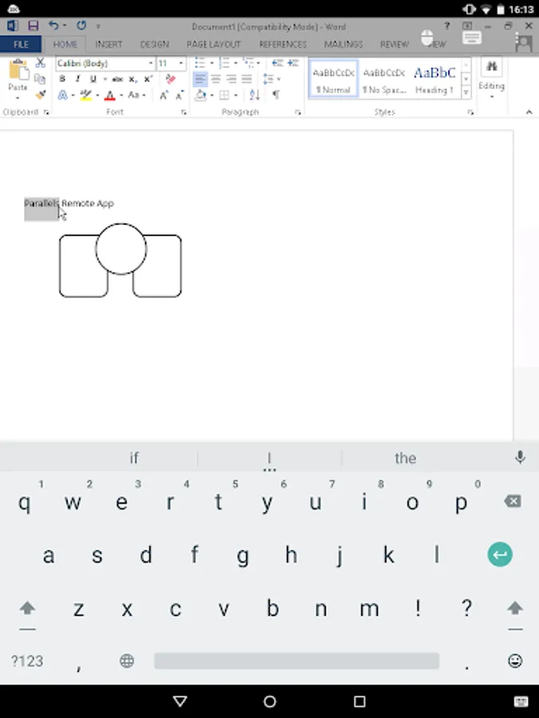Click the Numbering list icon

point(224,63)
